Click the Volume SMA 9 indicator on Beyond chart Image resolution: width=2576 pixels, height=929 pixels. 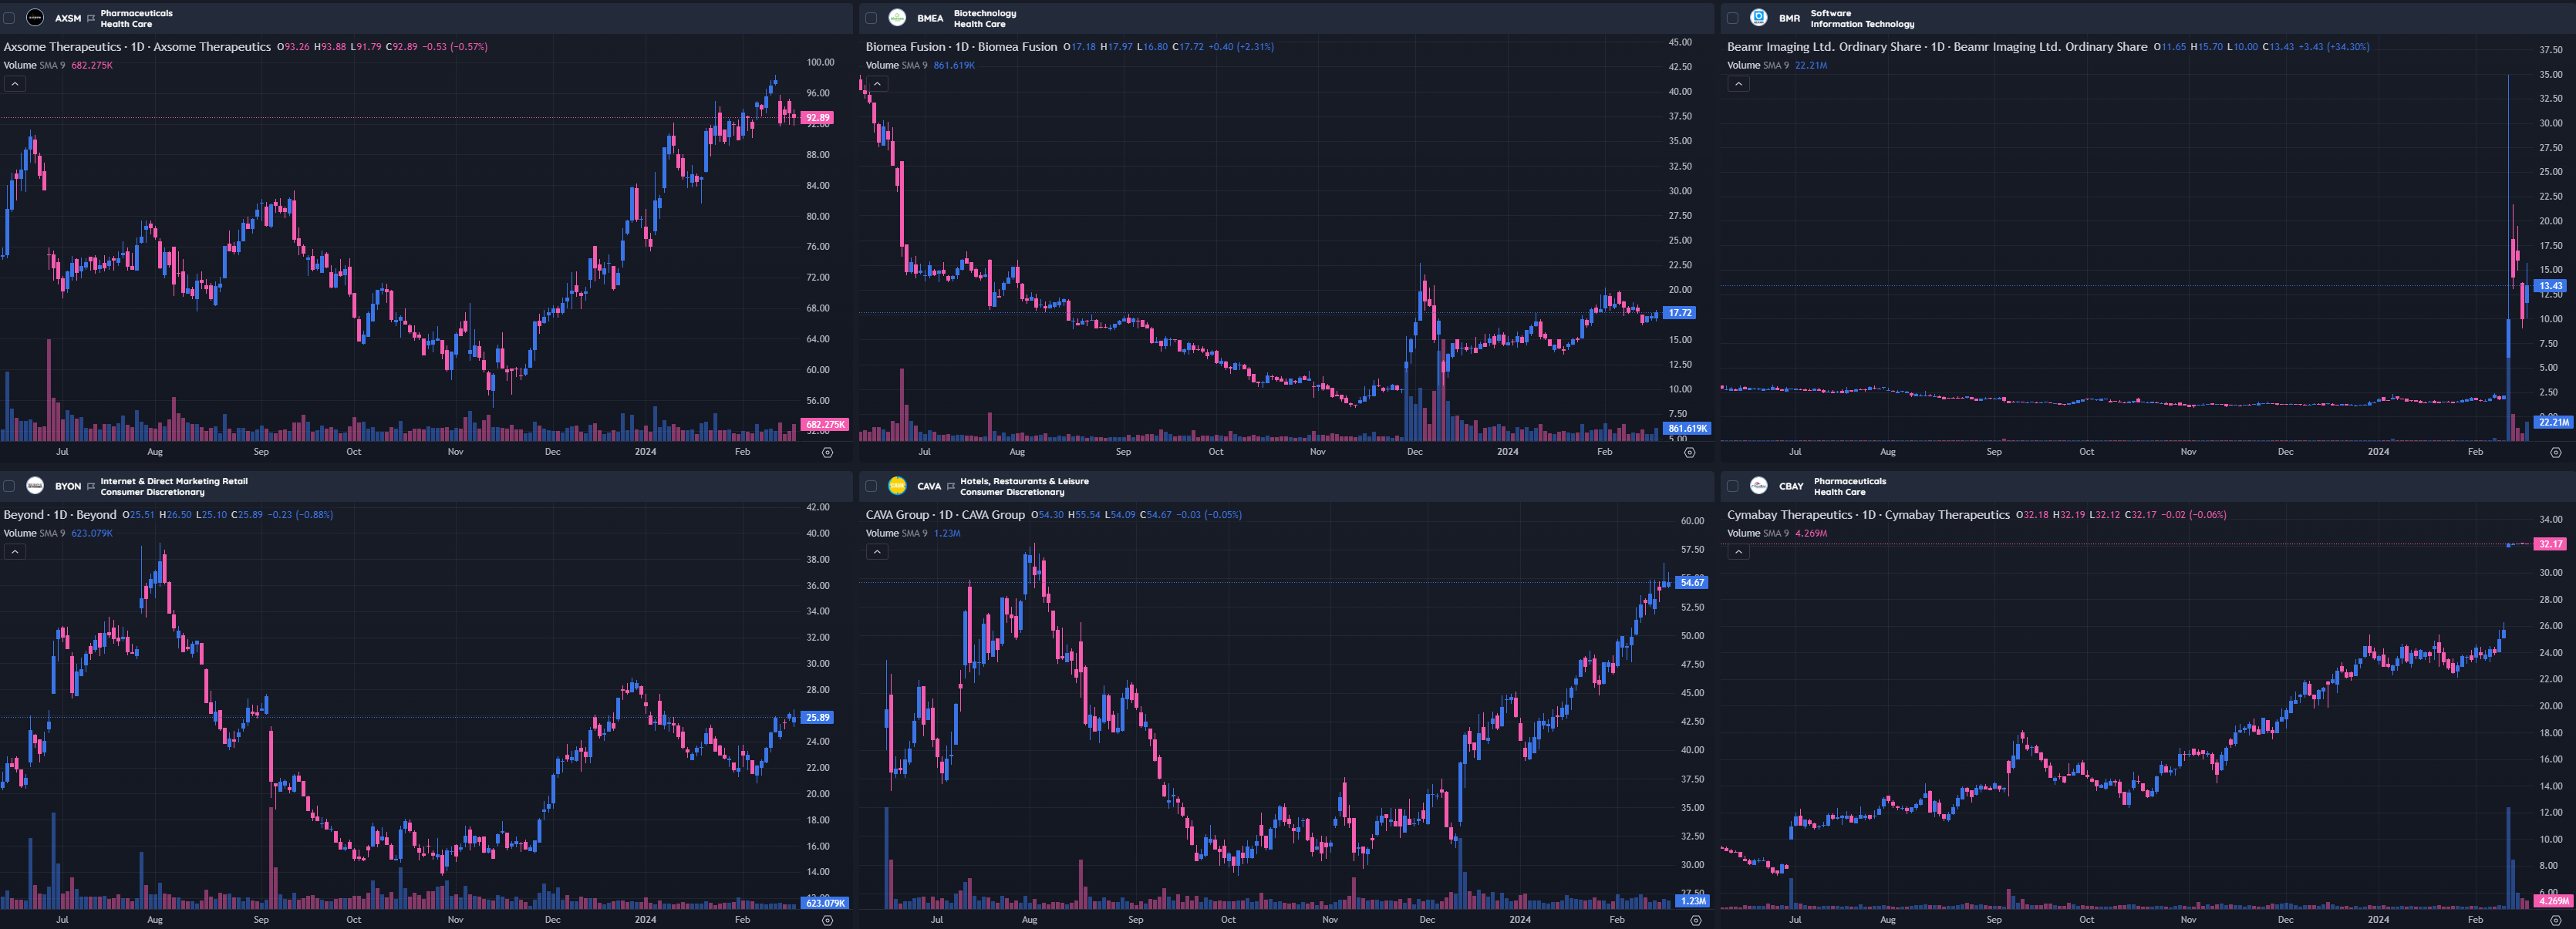[x=35, y=533]
